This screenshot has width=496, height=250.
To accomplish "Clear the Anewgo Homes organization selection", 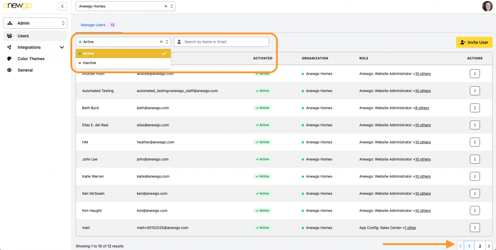I will pyautogui.click(x=166, y=6).
